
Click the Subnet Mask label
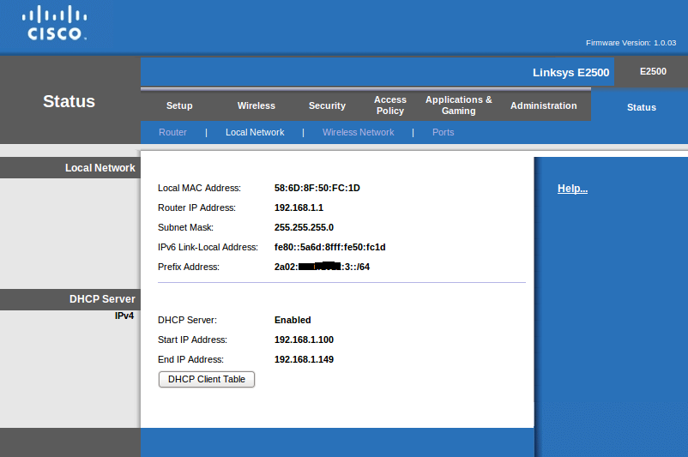coord(185,227)
